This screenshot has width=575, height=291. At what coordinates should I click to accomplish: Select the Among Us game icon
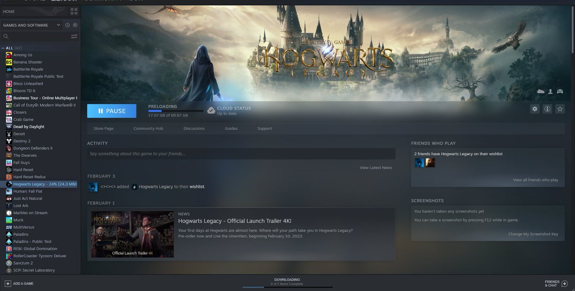pyautogui.click(x=9, y=55)
